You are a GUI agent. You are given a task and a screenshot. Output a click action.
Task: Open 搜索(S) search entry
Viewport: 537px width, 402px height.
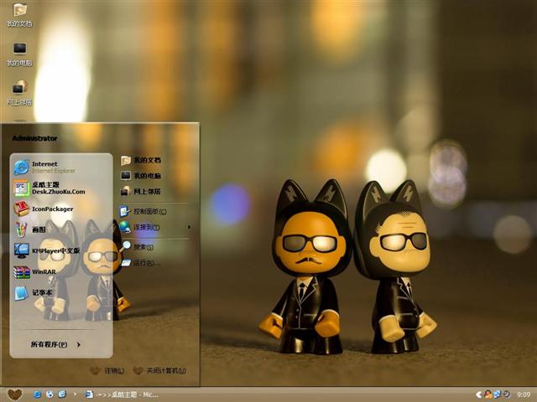tap(137, 246)
